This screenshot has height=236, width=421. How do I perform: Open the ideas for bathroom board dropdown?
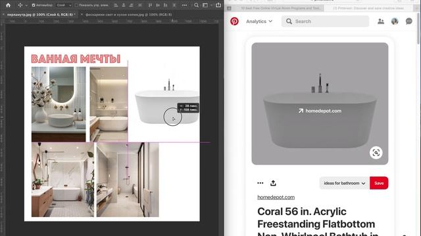(x=345, y=183)
